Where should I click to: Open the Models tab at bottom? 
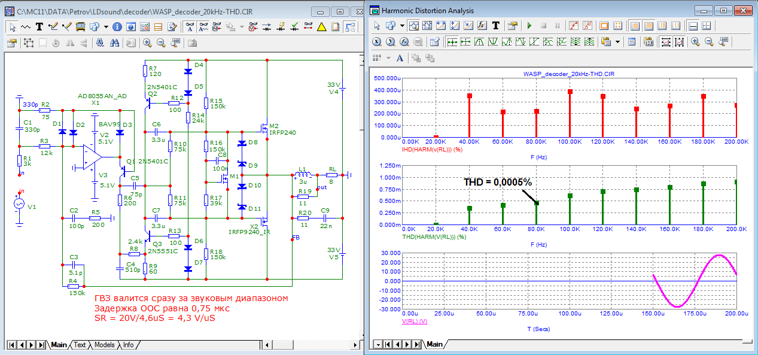pos(104,345)
